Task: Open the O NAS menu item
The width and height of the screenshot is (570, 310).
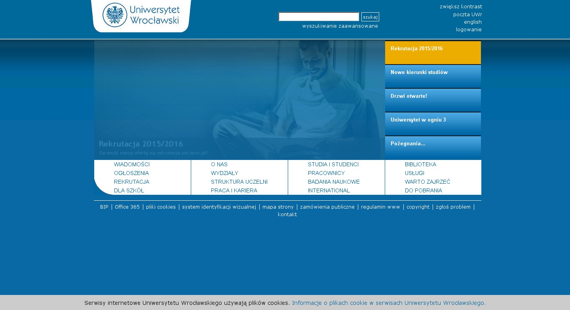Action: (219, 164)
